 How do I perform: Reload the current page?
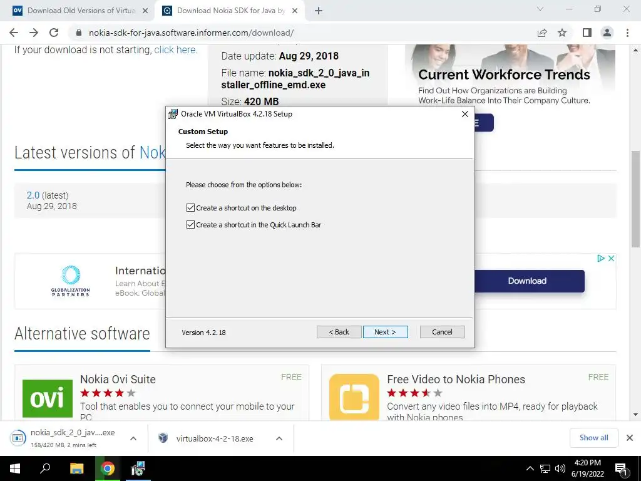(54, 33)
